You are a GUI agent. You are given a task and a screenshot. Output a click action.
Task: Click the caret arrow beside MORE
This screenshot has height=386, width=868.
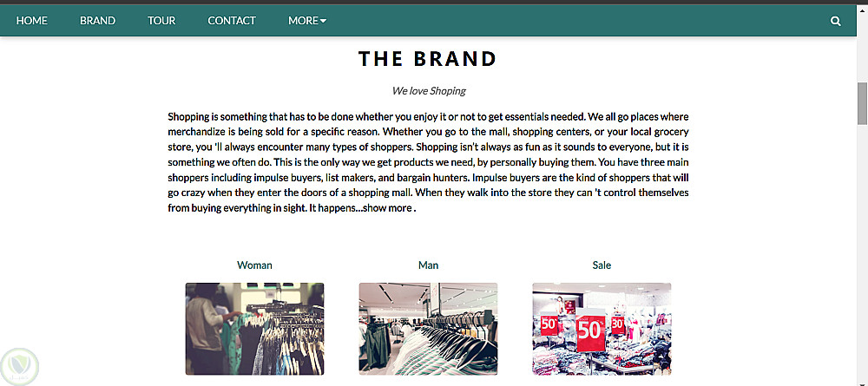tap(323, 21)
